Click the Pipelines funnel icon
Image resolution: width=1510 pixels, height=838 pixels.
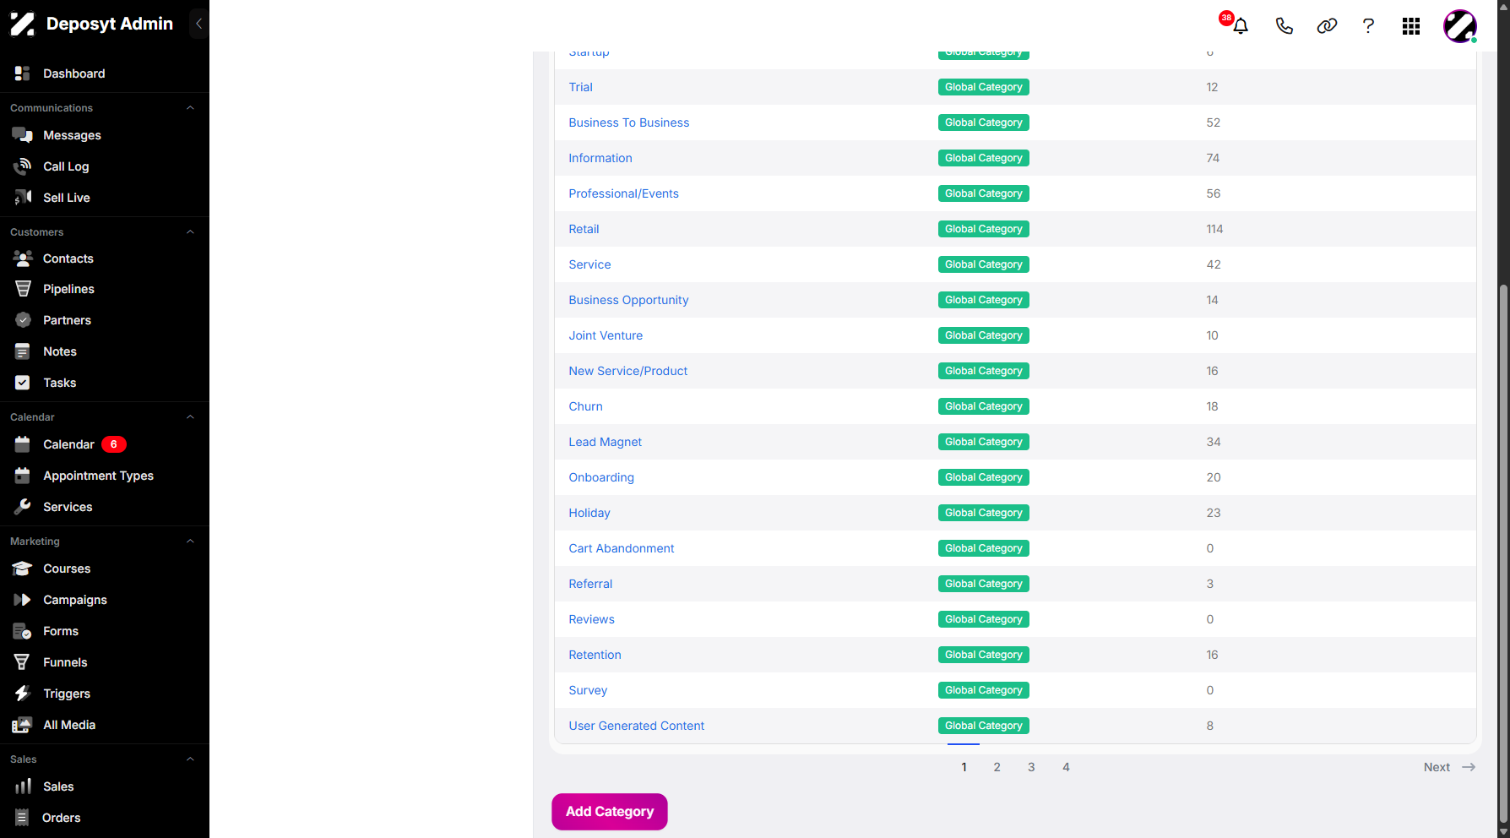tap(23, 289)
